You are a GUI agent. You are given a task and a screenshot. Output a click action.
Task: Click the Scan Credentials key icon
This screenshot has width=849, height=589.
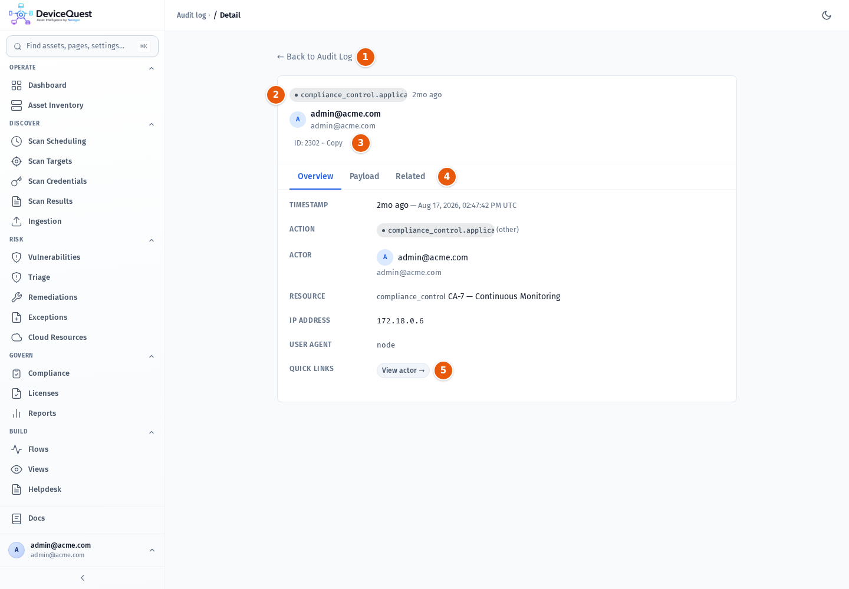17,181
